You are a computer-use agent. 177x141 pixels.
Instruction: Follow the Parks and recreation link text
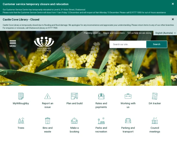click(x=101, y=130)
